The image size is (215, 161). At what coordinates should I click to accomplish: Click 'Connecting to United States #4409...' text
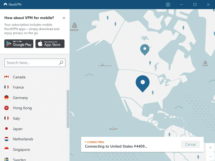[116, 146]
